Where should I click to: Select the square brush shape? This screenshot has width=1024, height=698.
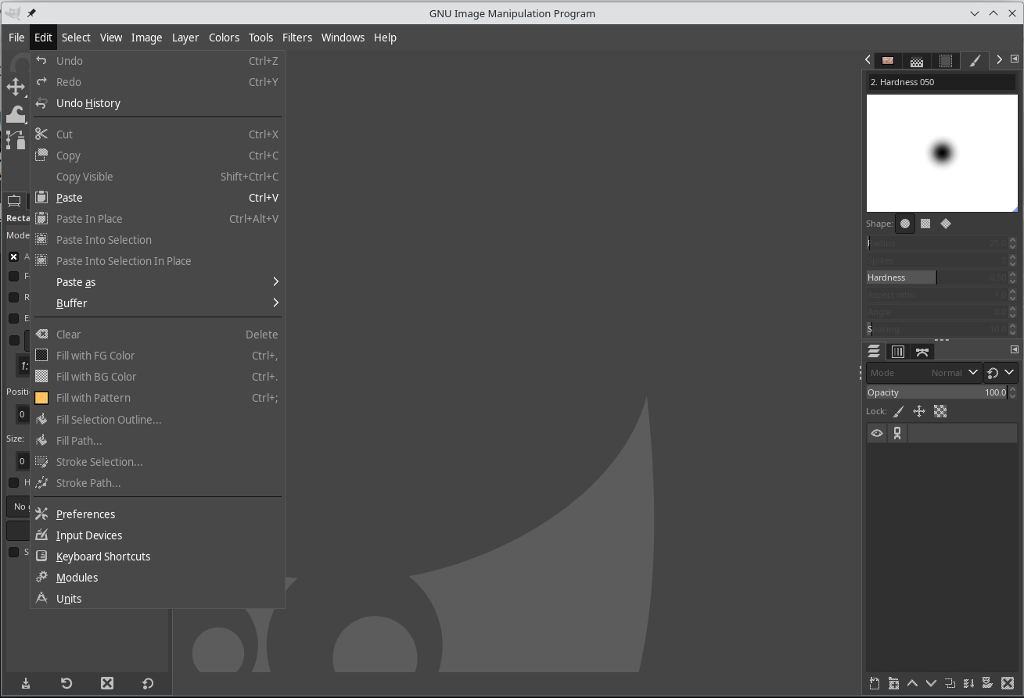pyautogui.click(x=925, y=224)
